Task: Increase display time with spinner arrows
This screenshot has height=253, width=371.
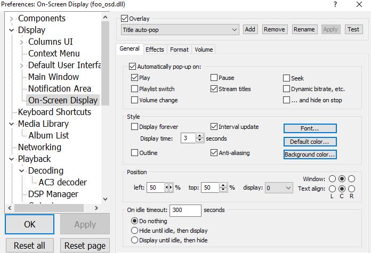Action: pos(200,136)
